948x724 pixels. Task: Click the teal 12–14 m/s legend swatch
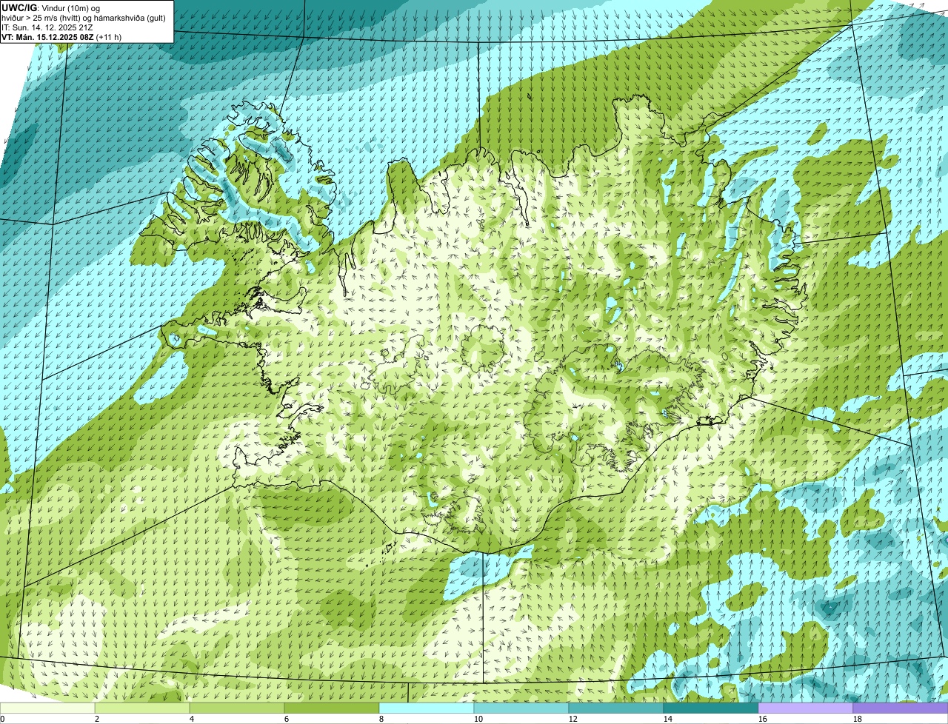point(616,708)
